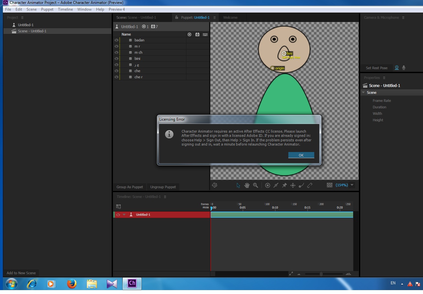Screen dimensions: 423x294
Task: Click the warp-independent column header icon
Action: point(197,34)
